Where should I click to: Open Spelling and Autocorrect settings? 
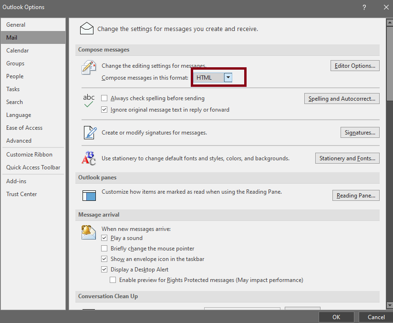pos(342,99)
